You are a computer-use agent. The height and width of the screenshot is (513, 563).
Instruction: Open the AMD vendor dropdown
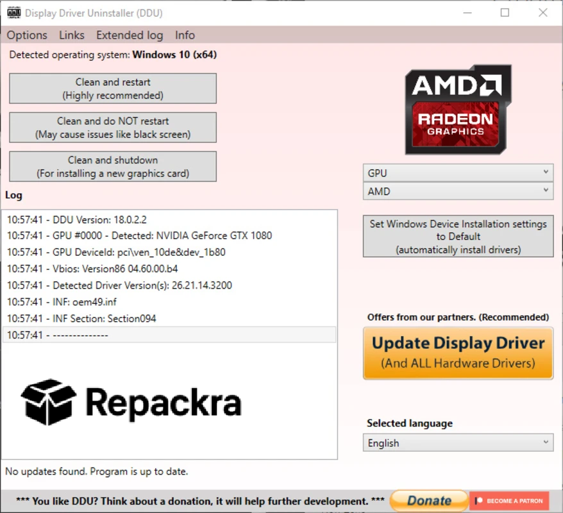458,191
